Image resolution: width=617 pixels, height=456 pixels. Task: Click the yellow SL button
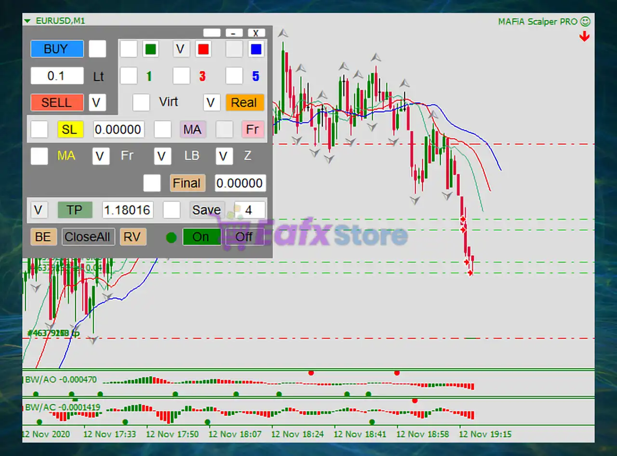pos(69,129)
